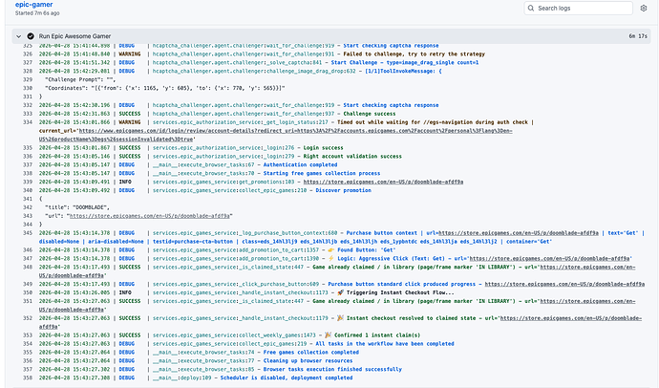Click 'Starting free games collection process' message

[322, 173]
